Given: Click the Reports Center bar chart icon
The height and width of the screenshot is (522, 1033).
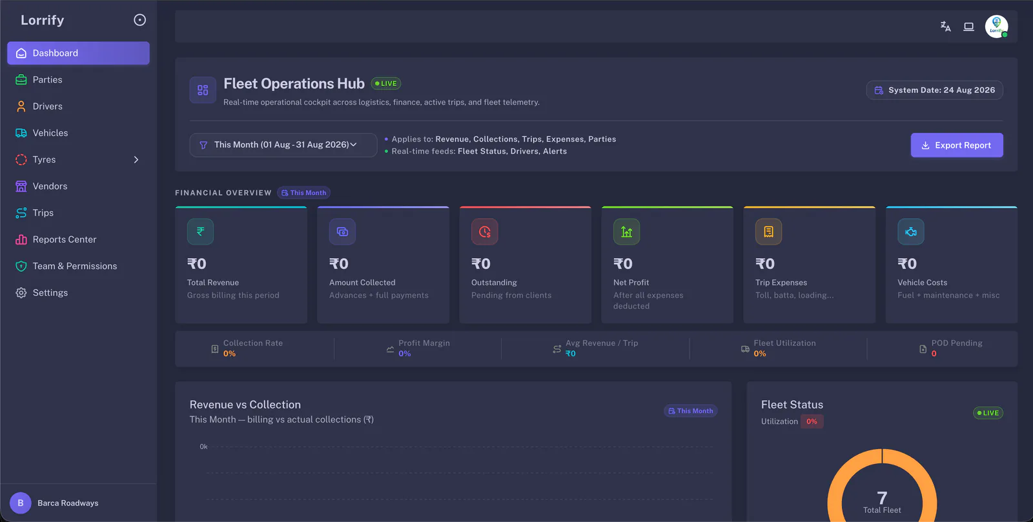Looking at the screenshot, I should (21, 239).
